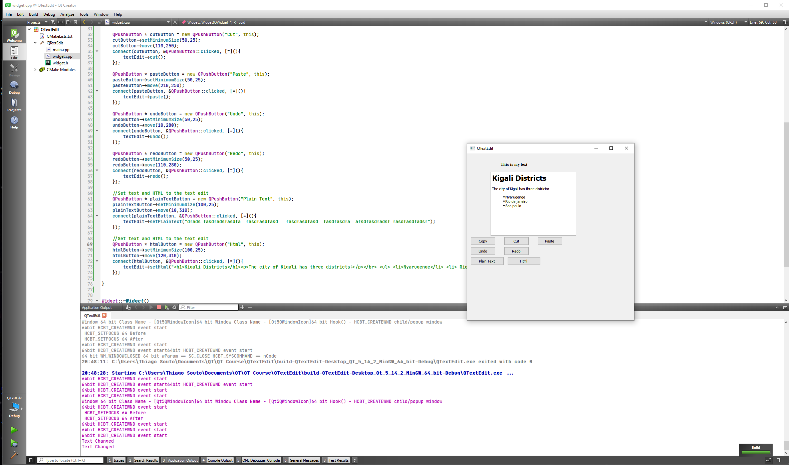Viewport: 789px width, 465px height.
Task: Open filter tree options in Projects pane
Action: pos(53,22)
